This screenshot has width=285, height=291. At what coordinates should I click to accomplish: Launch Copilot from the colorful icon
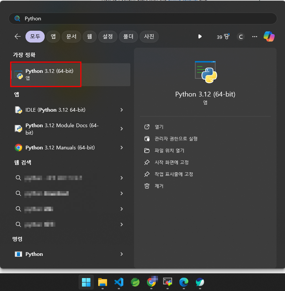(x=269, y=36)
